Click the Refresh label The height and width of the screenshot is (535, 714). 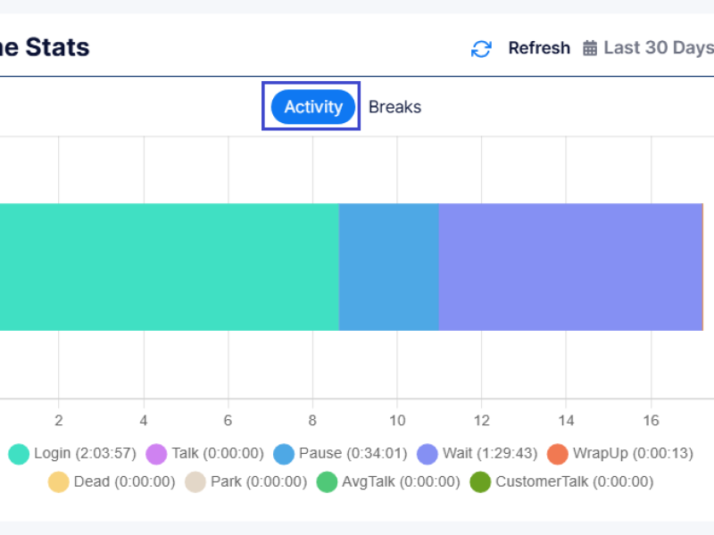[x=539, y=48]
